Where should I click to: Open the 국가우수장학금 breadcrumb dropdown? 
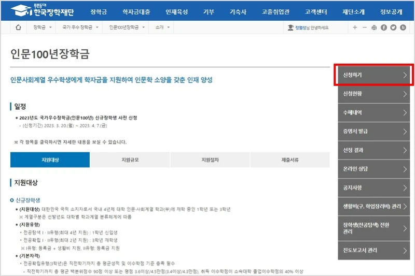tap(80, 27)
